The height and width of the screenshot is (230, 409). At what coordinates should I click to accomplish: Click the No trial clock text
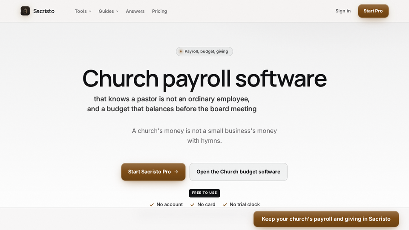tap(245, 204)
